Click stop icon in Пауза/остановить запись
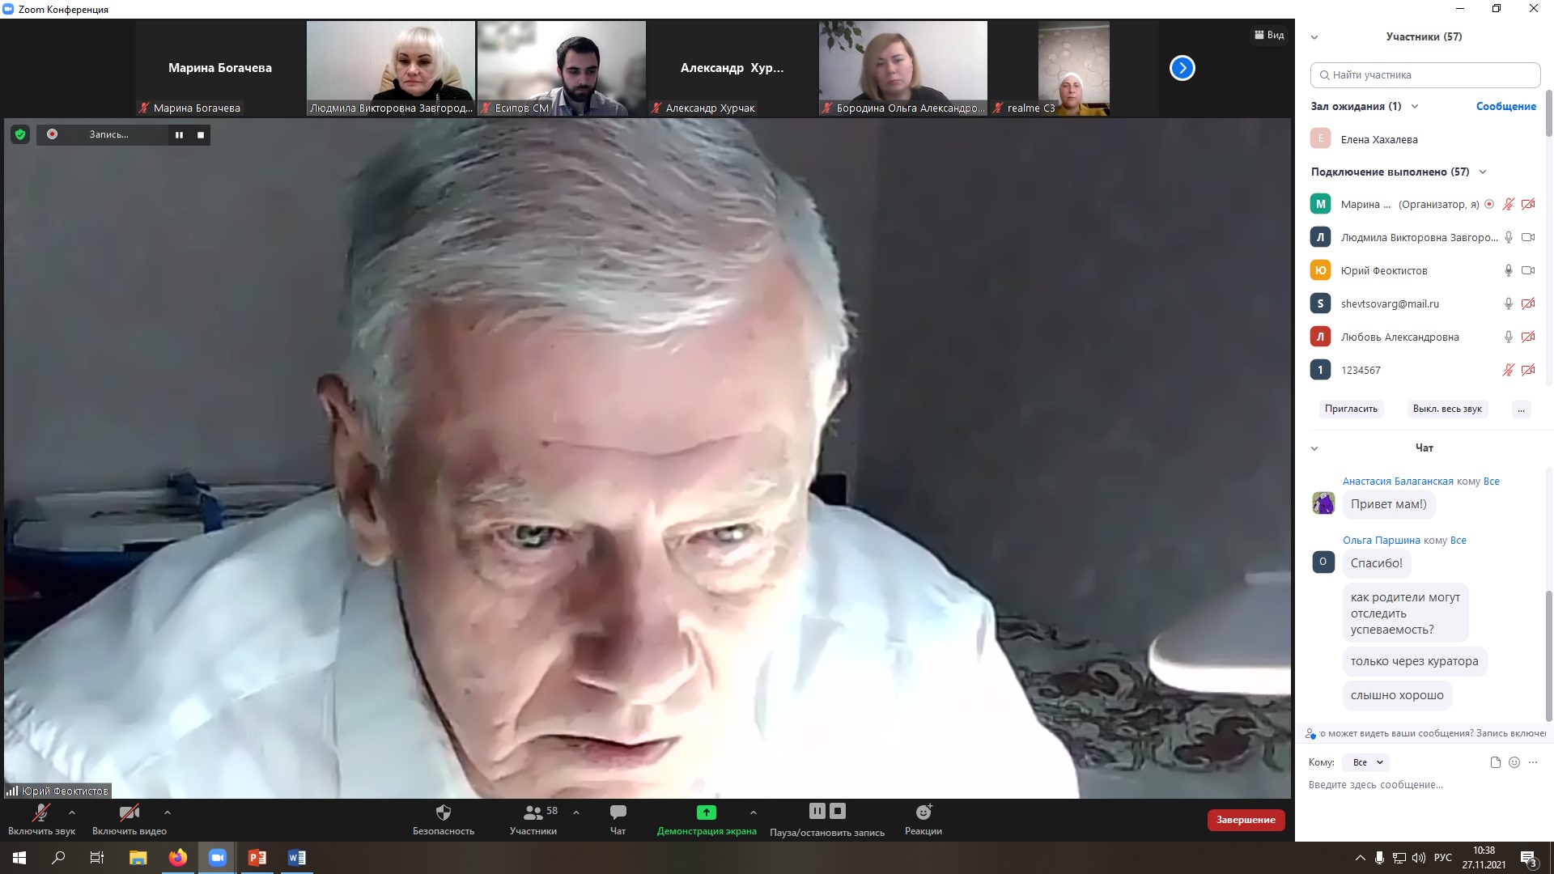1554x874 pixels. coord(838,811)
